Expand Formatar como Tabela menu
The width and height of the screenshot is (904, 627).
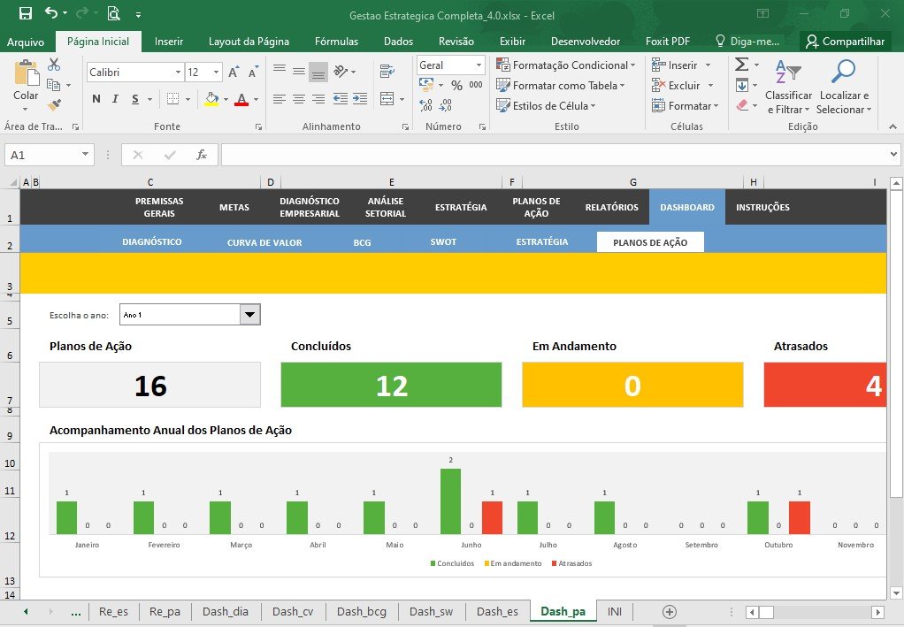pyautogui.click(x=561, y=85)
